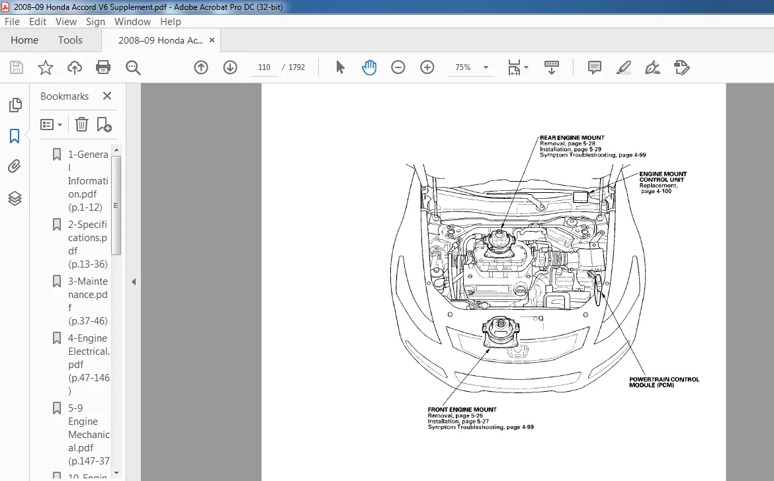Image resolution: width=774 pixels, height=481 pixels.
Task: Open the Window menu
Action: 132,22
